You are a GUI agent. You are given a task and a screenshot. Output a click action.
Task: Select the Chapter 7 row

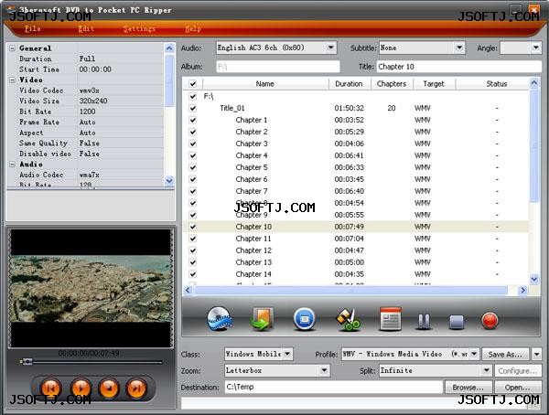coord(355,191)
